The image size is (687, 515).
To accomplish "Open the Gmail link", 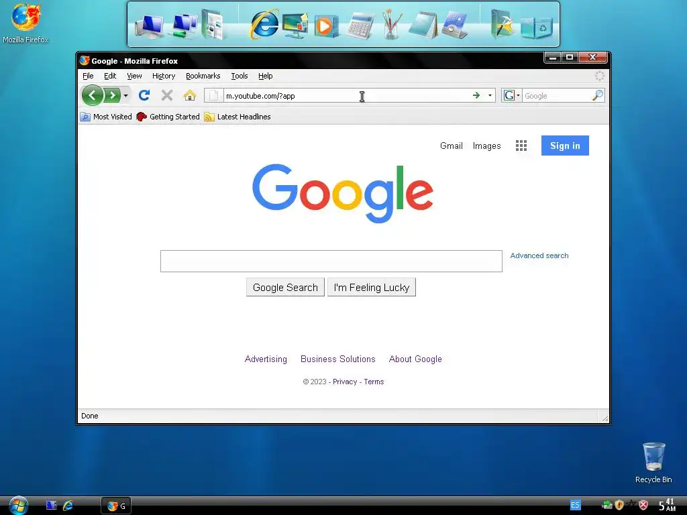I will (x=452, y=146).
